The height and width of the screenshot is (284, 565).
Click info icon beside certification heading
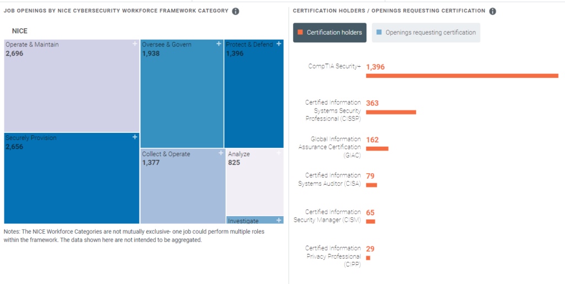493,11
